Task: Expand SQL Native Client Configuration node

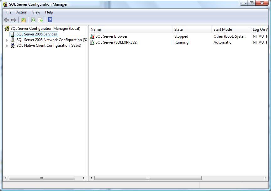Action: point(7,46)
